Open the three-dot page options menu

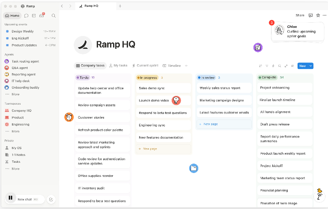[x=325, y=15]
